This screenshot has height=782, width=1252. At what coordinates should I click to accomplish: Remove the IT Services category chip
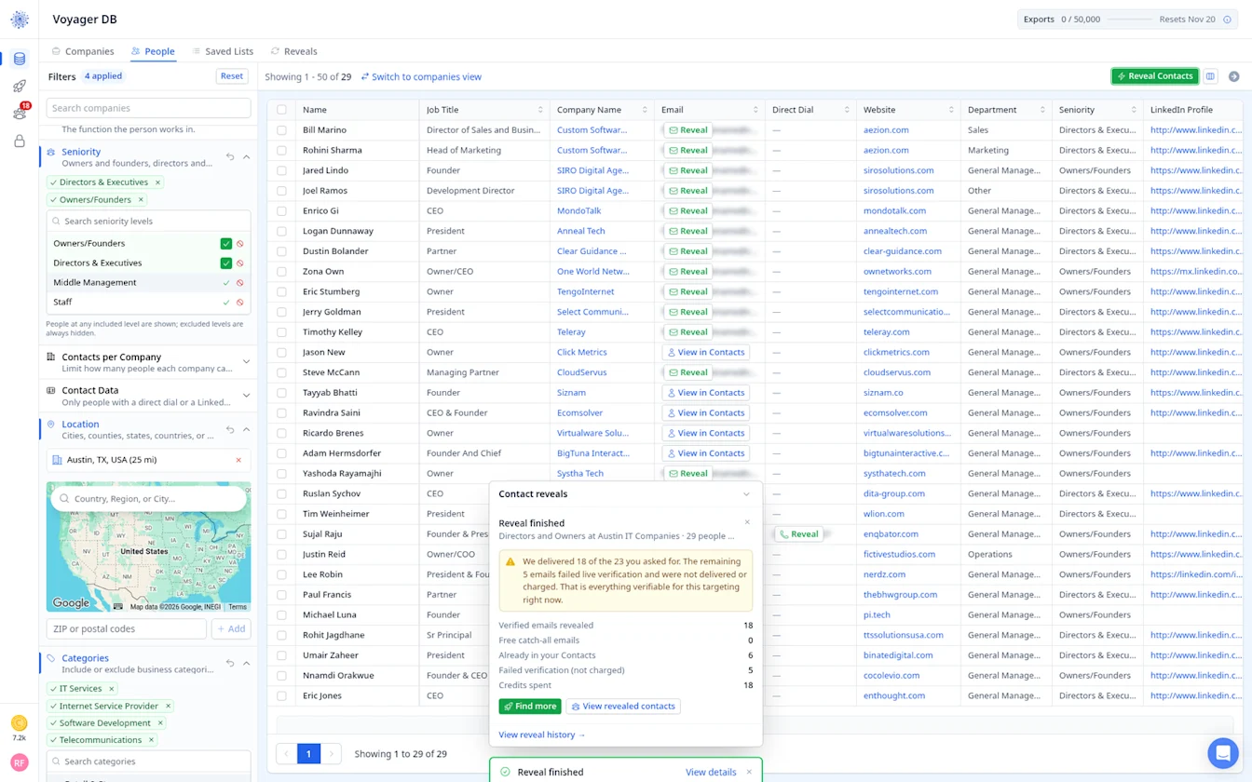point(112,689)
